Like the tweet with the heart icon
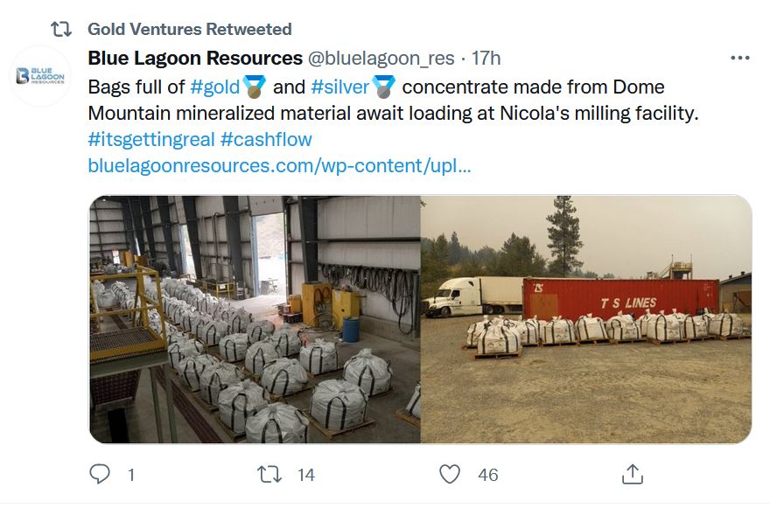The width and height of the screenshot is (770, 508). (450, 474)
